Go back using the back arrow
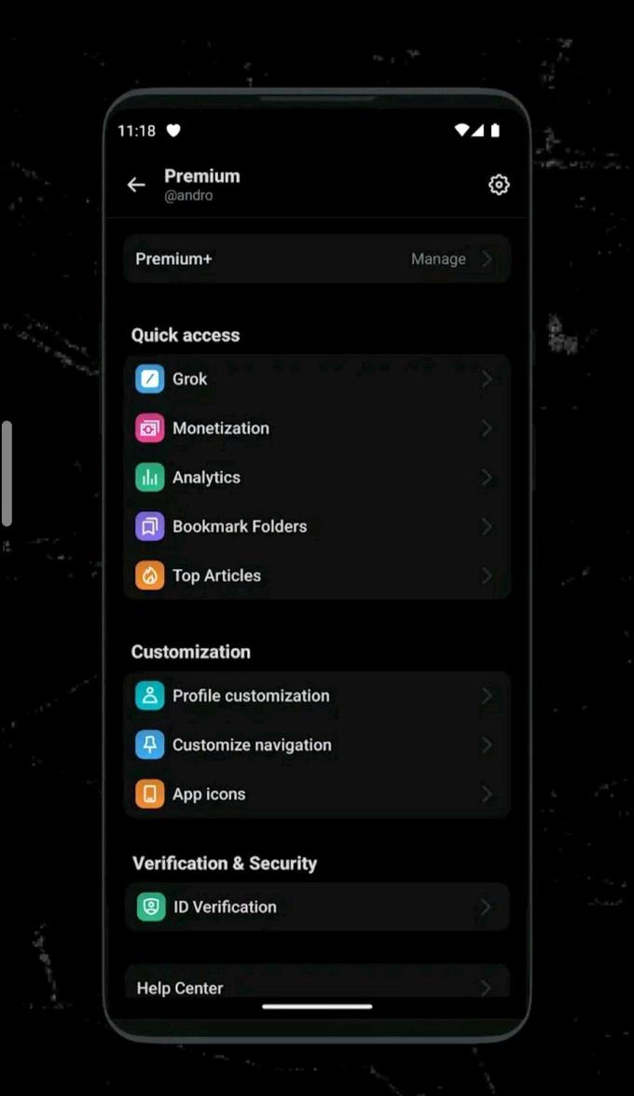This screenshot has width=634, height=1096. coord(136,185)
